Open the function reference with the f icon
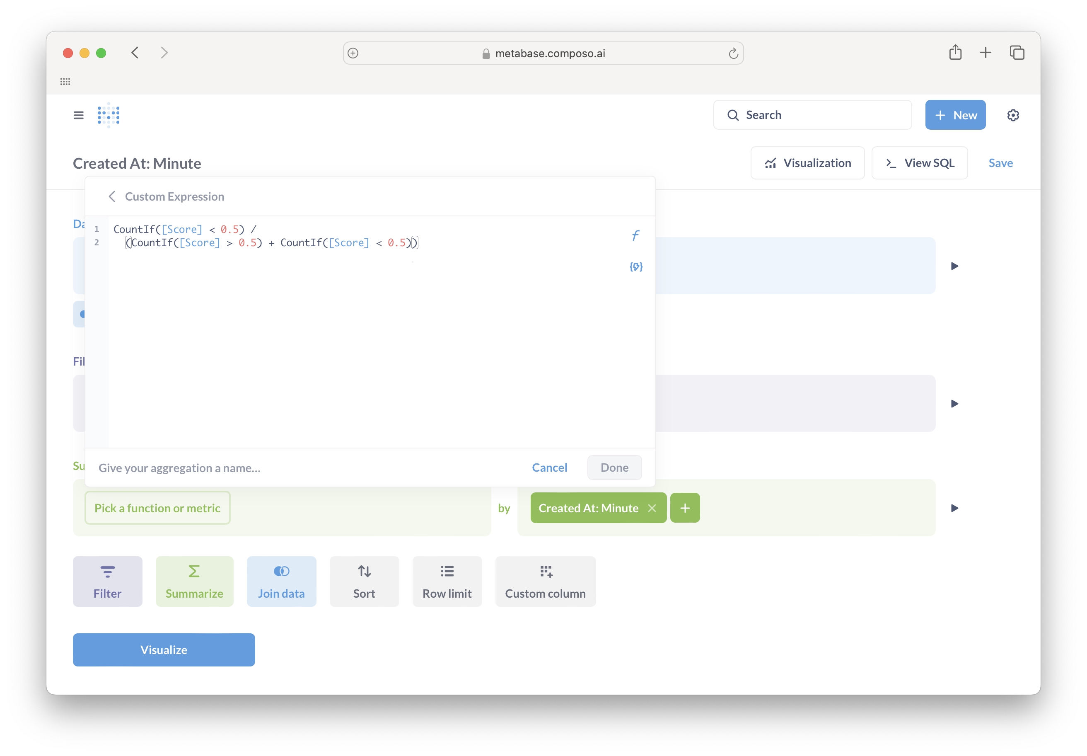The image size is (1087, 756). click(x=635, y=235)
